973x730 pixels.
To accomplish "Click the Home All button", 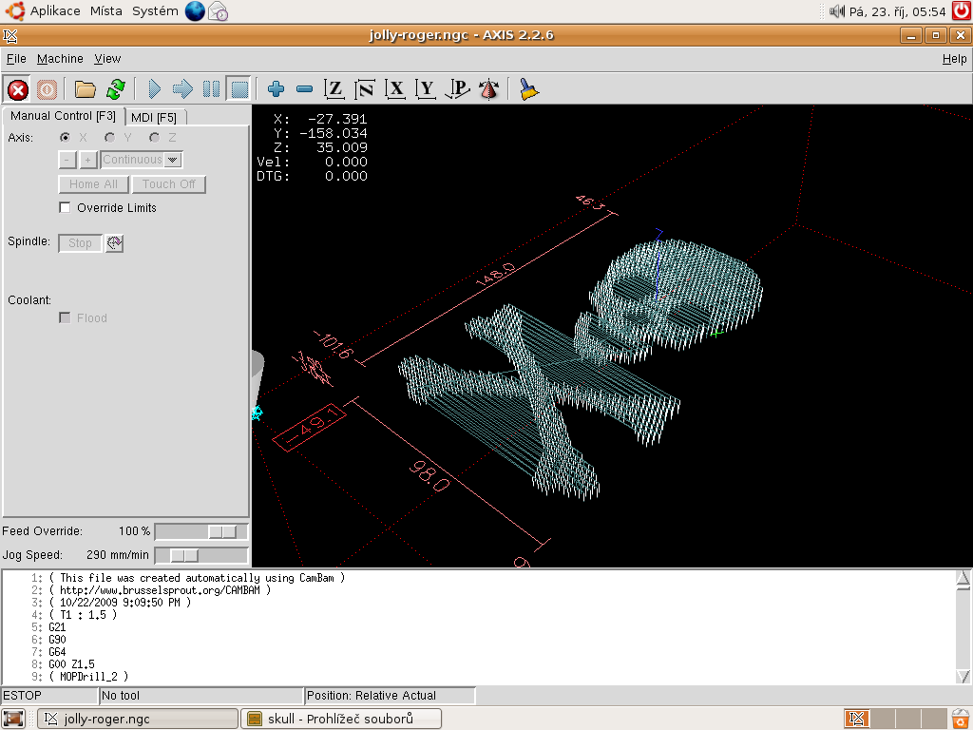I will 93,184.
